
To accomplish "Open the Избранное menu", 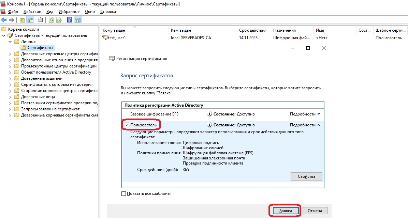I will [69, 12].
